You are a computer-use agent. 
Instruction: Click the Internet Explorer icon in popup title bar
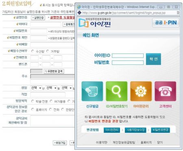point(79,7)
